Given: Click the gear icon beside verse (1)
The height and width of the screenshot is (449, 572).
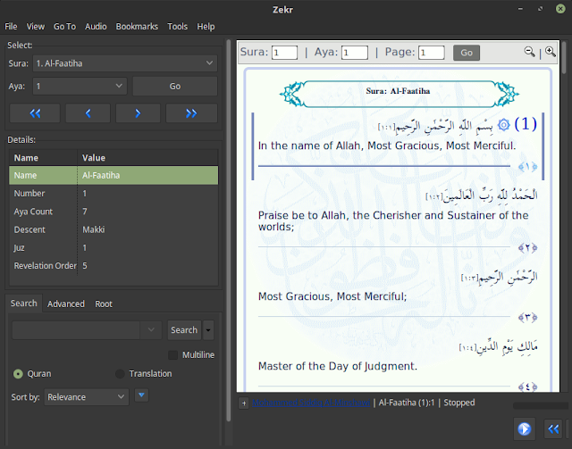Looking at the screenshot, I should tap(504, 125).
